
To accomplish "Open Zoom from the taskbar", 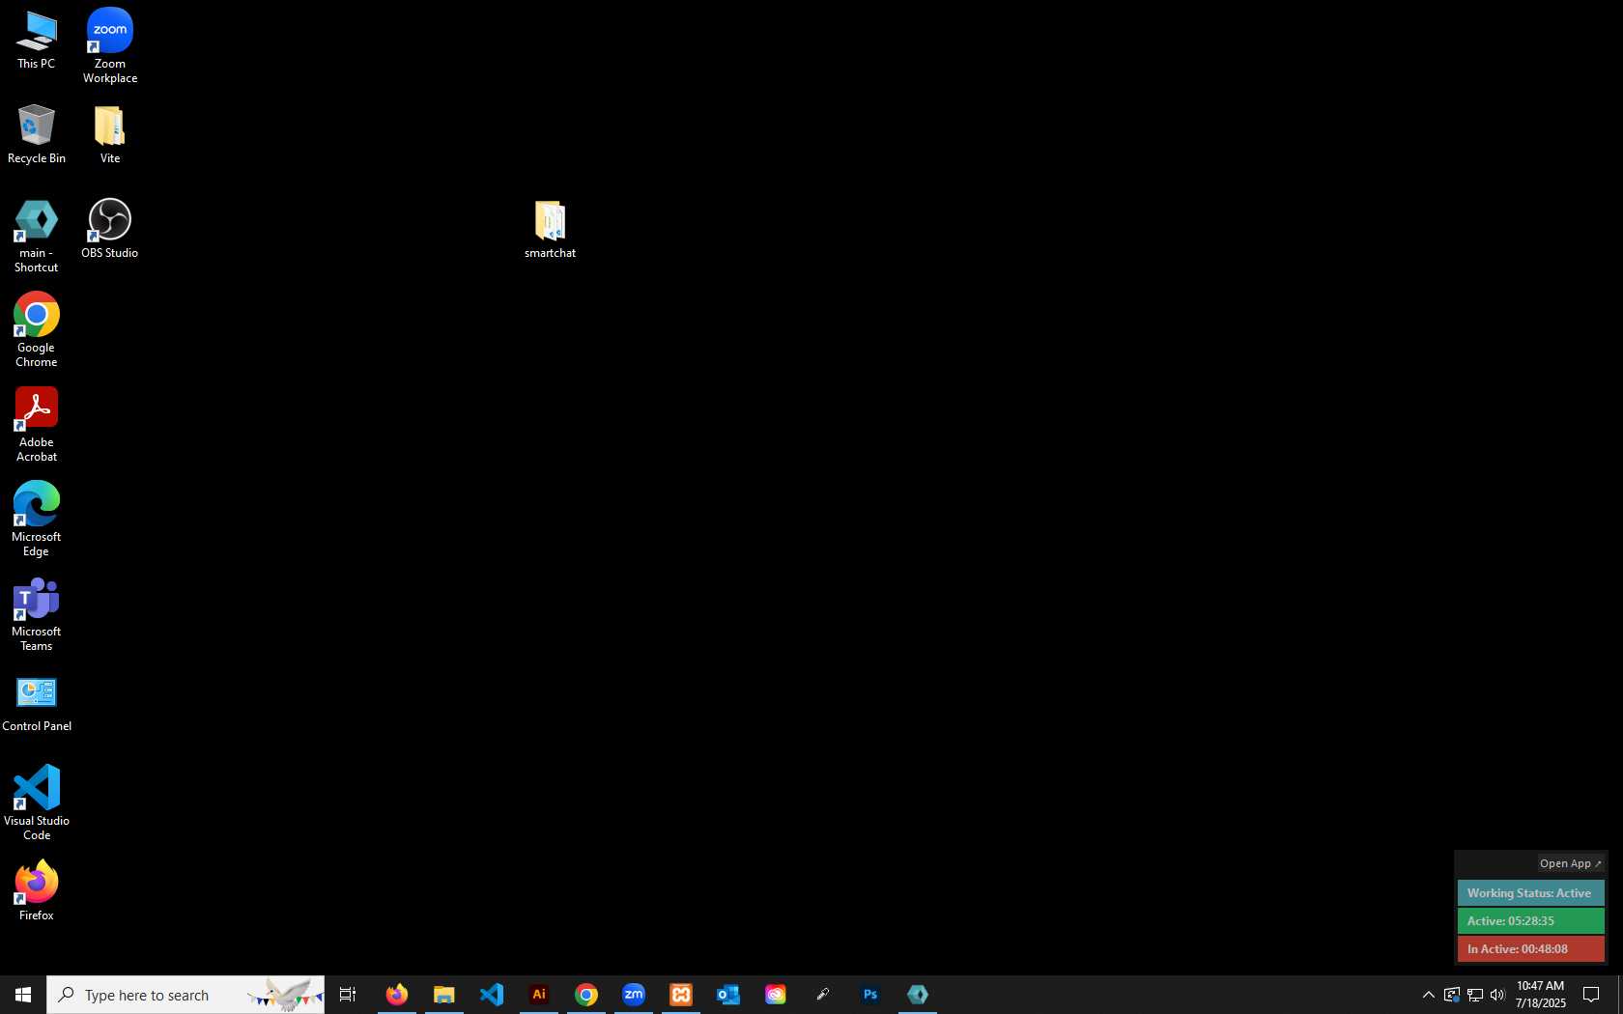I will pos(634,995).
